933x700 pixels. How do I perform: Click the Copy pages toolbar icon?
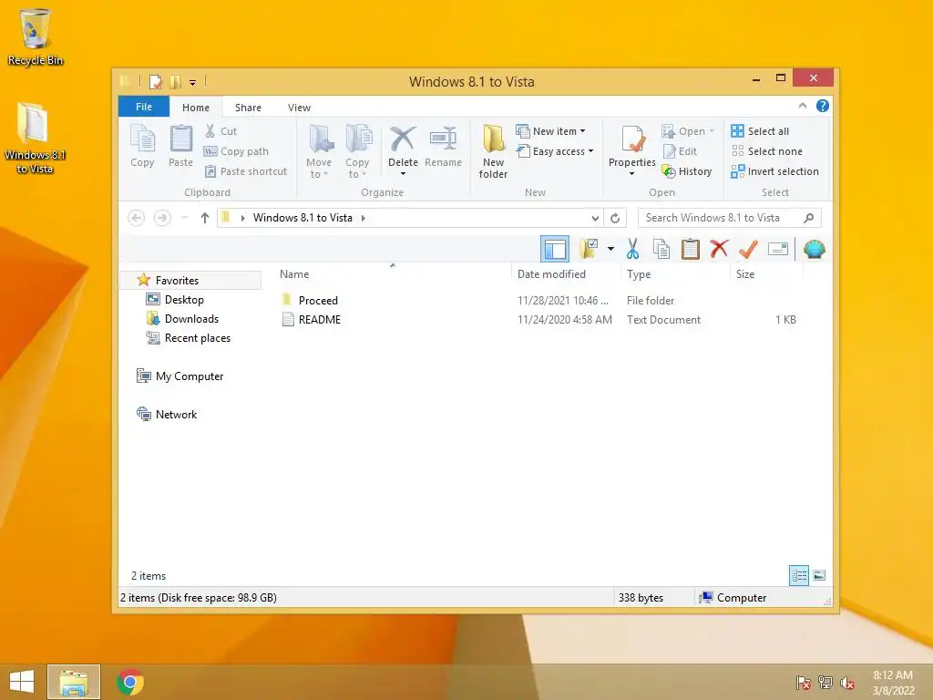[661, 250]
